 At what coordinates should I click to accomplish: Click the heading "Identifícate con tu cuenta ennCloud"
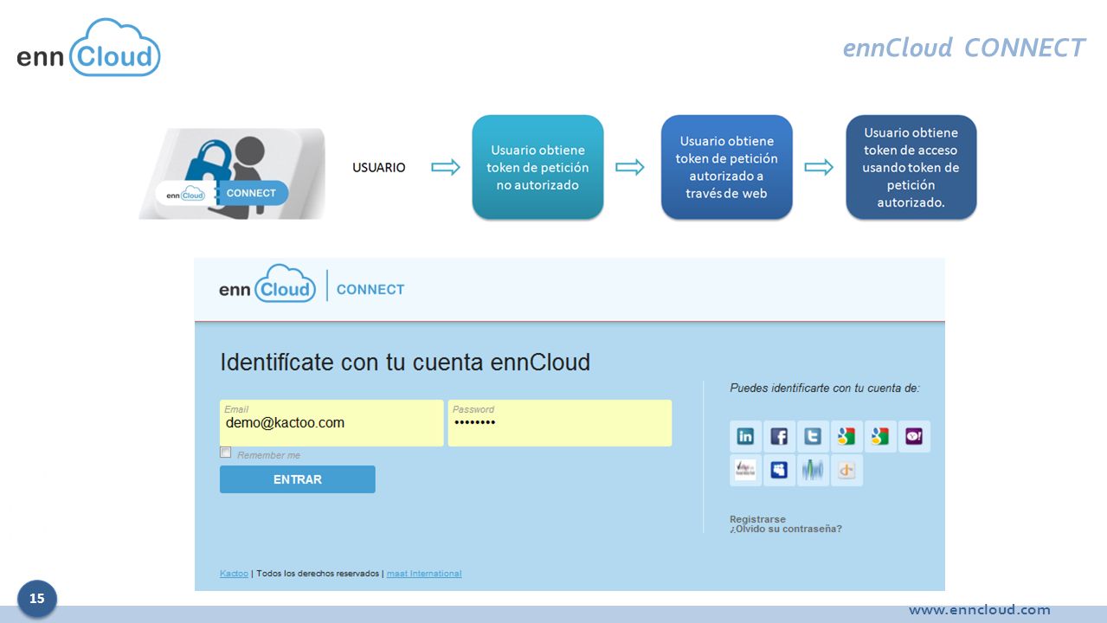coord(405,362)
